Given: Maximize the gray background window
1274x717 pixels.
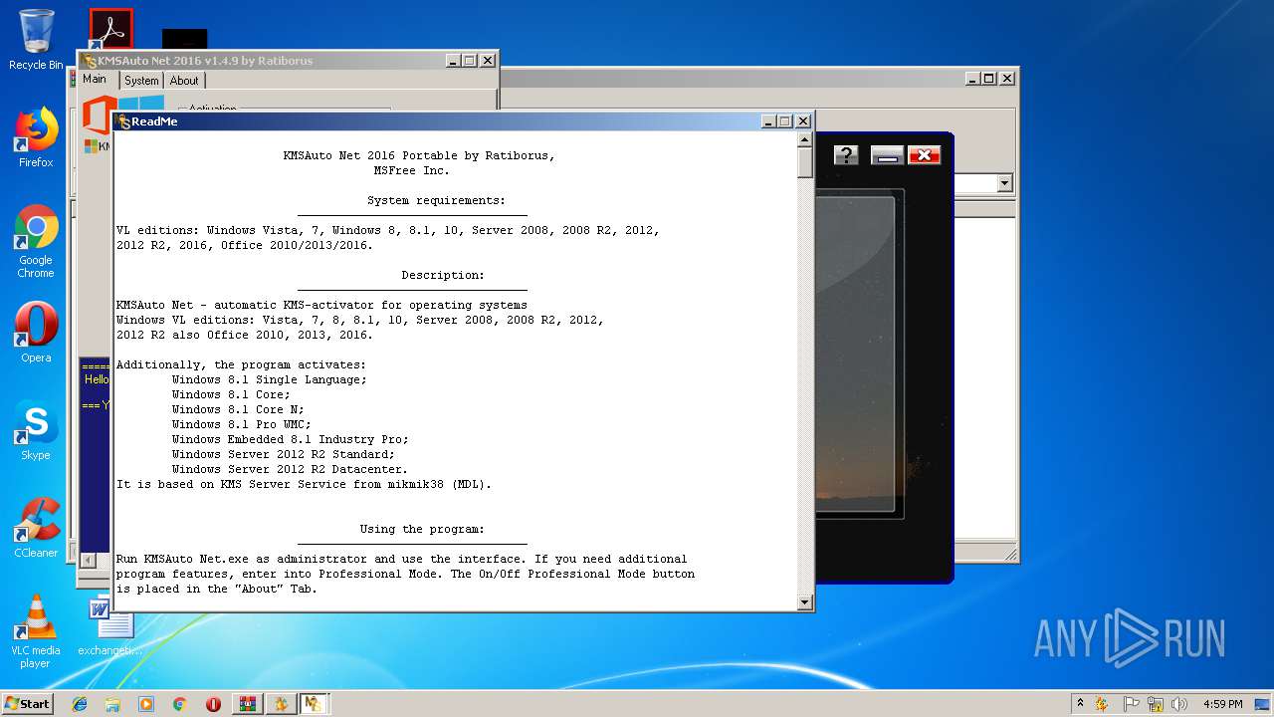Looking at the screenshot, I should [x=989, y=79].
